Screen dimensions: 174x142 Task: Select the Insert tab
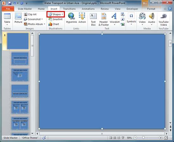(x=54, y=9)
